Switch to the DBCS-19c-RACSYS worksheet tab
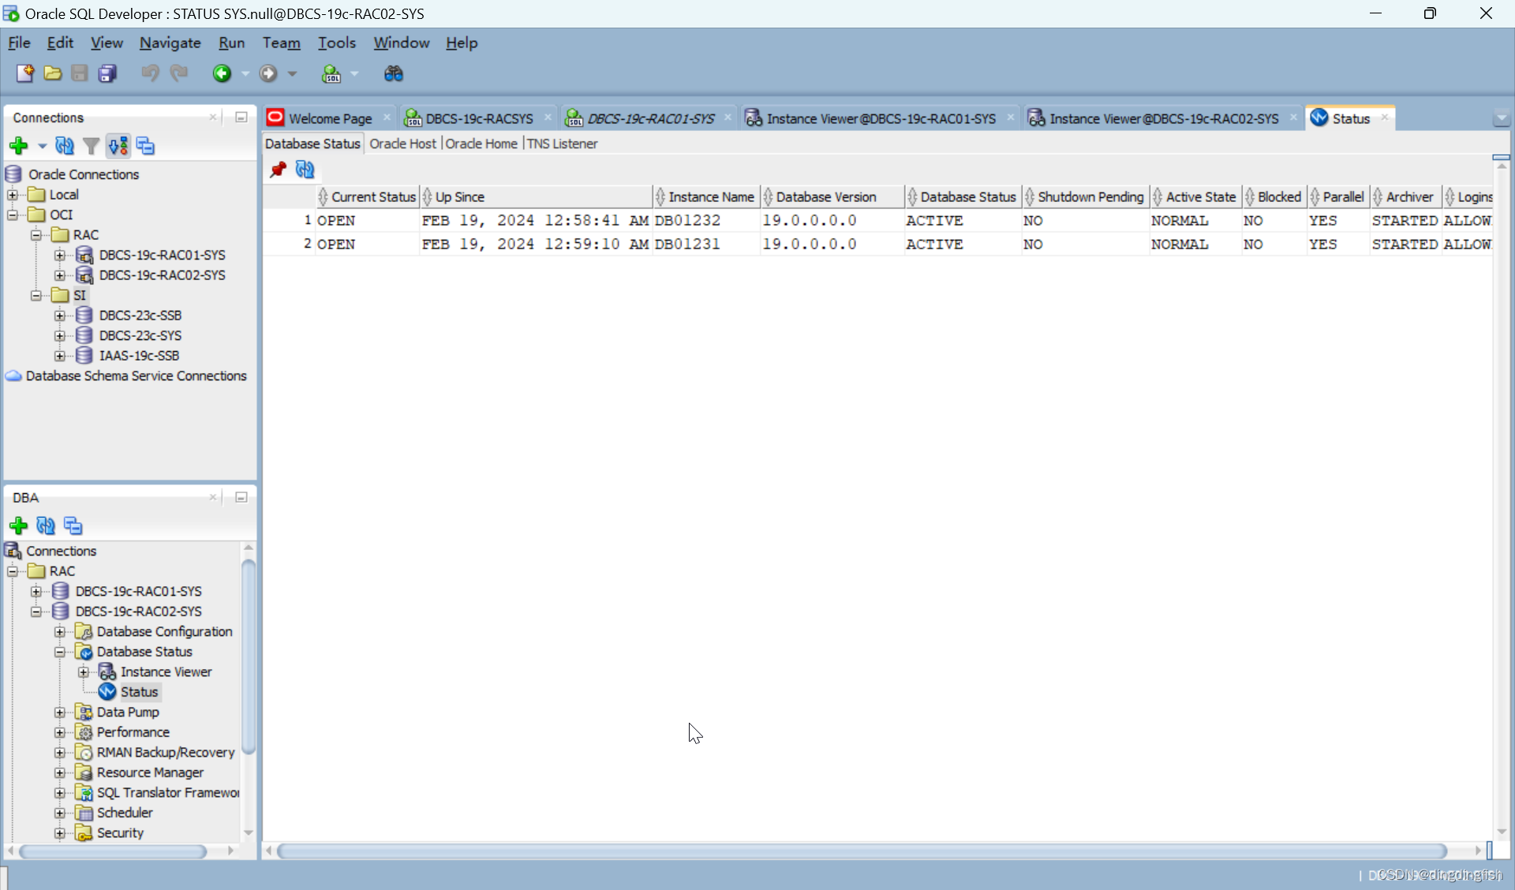This screenshot has height=890, width=1515. coord(479,118)
